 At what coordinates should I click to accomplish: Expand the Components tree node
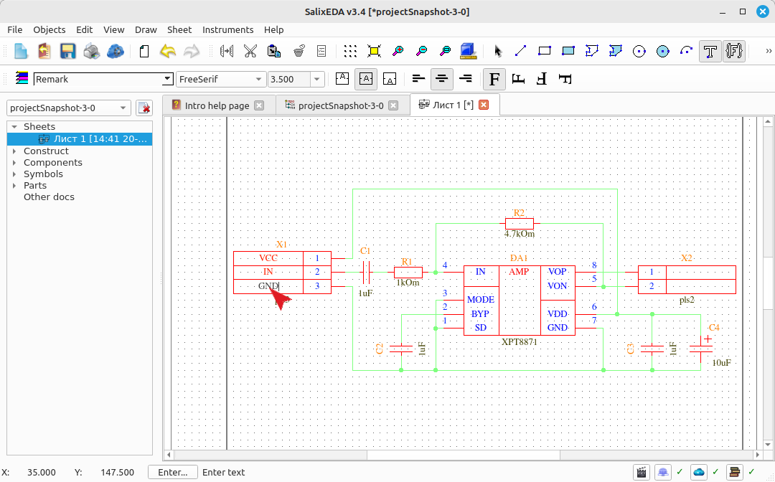(x=14, y=163)
